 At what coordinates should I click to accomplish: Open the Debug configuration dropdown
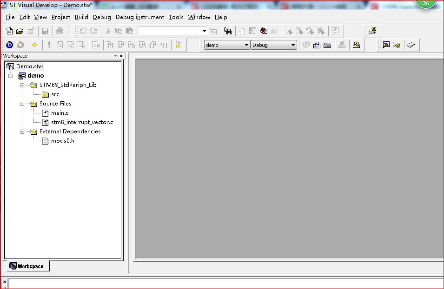pyautogui.click(x=293, y=45)
